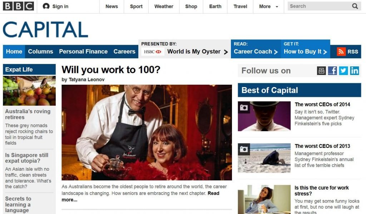Go to Weather in top menu
This screenshot has width=366, height=214.
click(164, 6)
